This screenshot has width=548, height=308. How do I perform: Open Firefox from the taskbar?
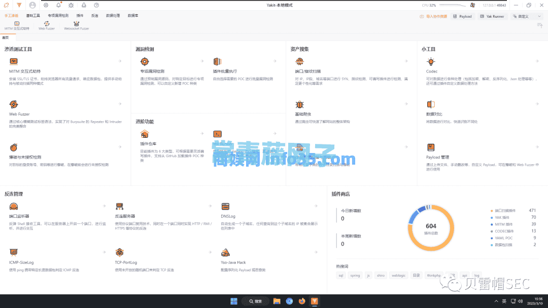(302, 301)
